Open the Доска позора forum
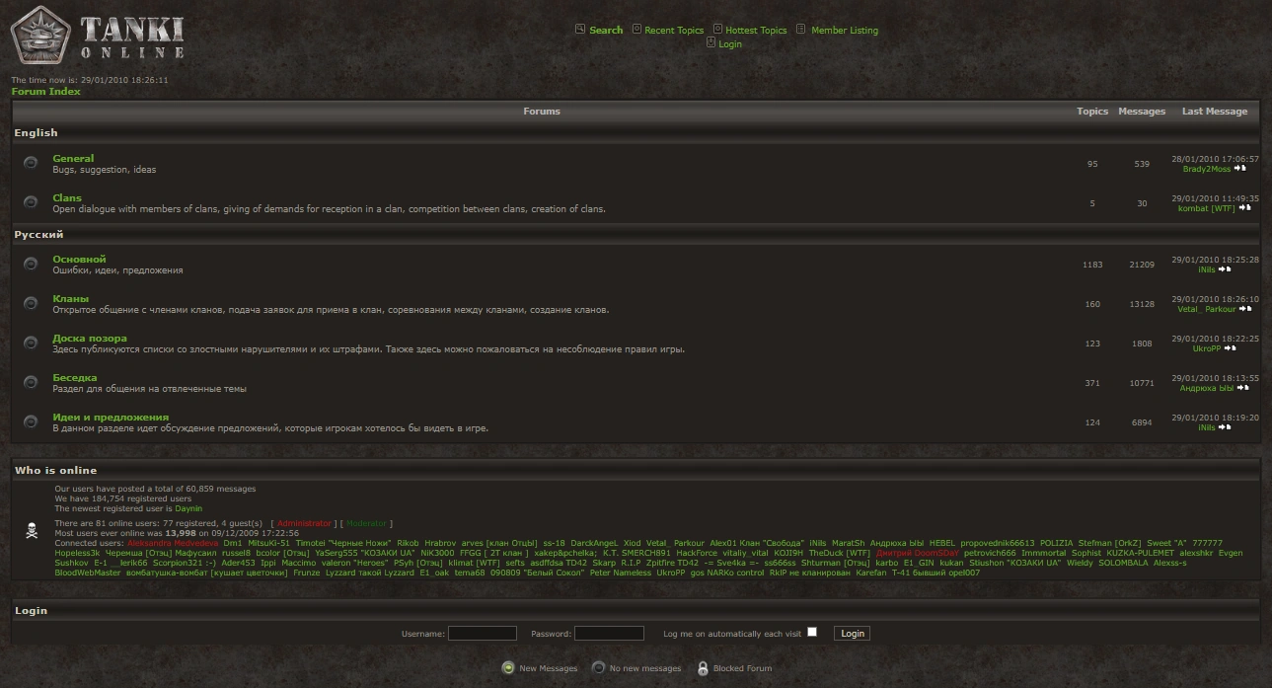1272x688 pixels. pos(90,338)
